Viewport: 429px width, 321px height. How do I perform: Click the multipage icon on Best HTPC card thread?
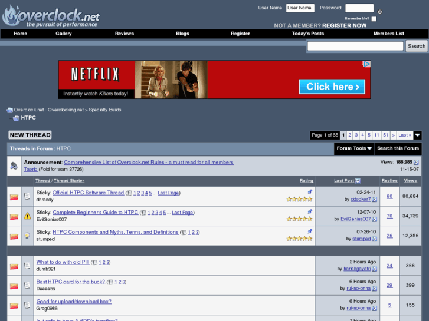pos(110,282)
